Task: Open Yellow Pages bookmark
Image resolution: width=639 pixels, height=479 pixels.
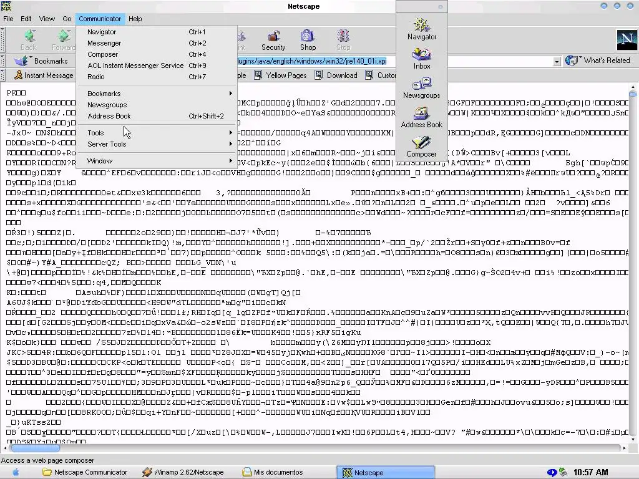Action: (x=280, y=75)
